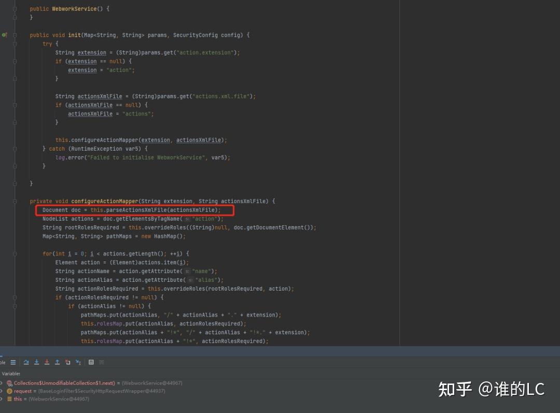The height and width of the screenshot is (413, 560).
Task: Click the action.getAttribute "alias" call
Action: pos(173,280)
